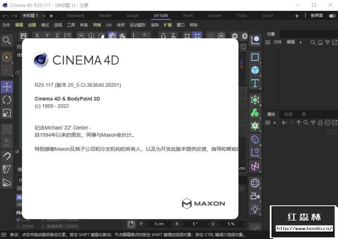The image size is (338, 239).
Task: Click the subdivision surface green node icon
Action: click(x=255, y=100)
